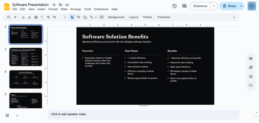Click the speaker notes field
Image resolution: width=259 pixels, height=123 pixels.
coord(143,114)
